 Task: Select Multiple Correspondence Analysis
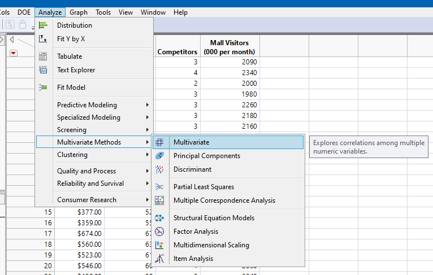228,200
